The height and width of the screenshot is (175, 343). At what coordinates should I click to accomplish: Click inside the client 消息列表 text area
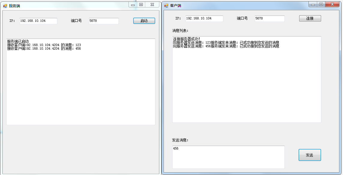tap(247, 79)
